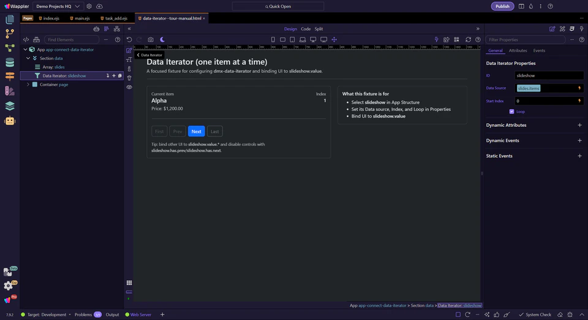Click the ID field containing slideshow
Viewport: 588px width, 320px height.
click(549, 75)
